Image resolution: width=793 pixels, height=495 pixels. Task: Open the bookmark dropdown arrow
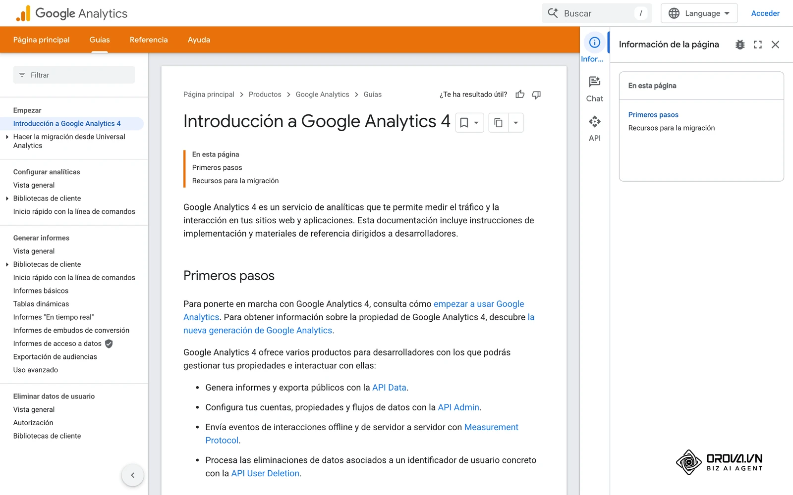click(x=476, y=123)
